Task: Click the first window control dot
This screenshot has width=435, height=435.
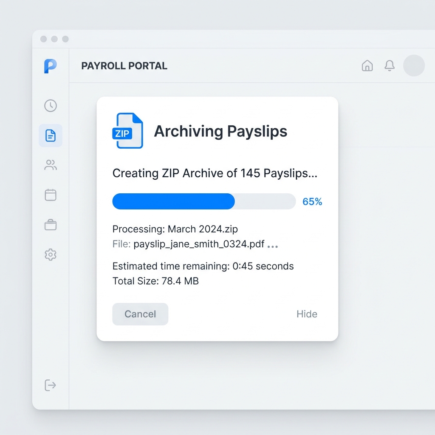Action: (44, 39)
